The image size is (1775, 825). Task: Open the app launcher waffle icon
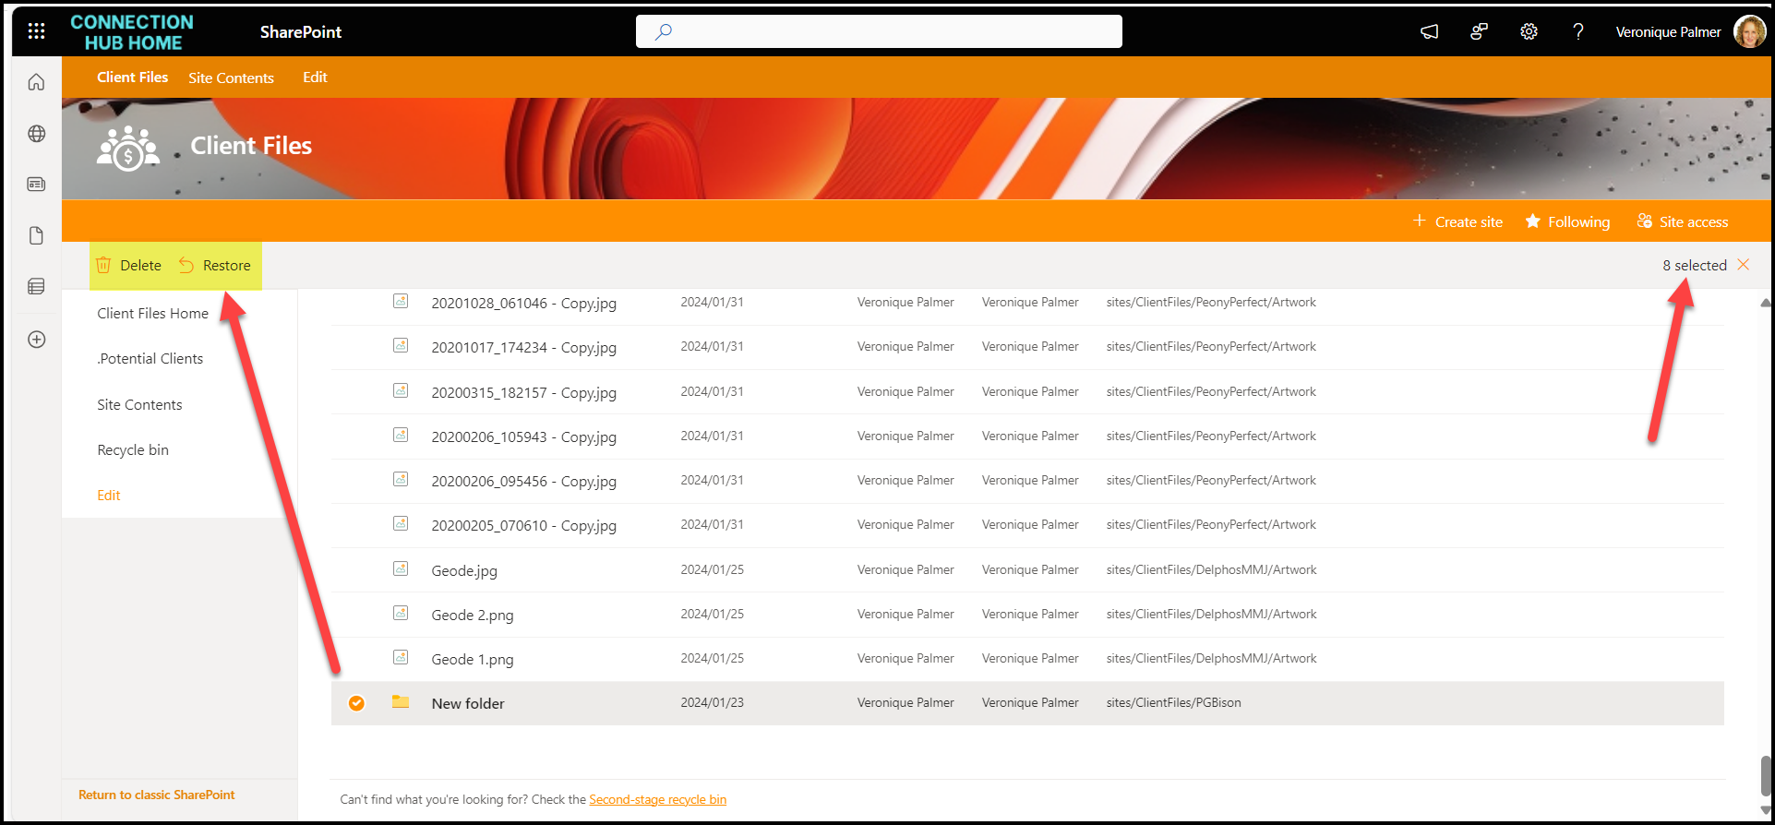(x=36, y=31)
